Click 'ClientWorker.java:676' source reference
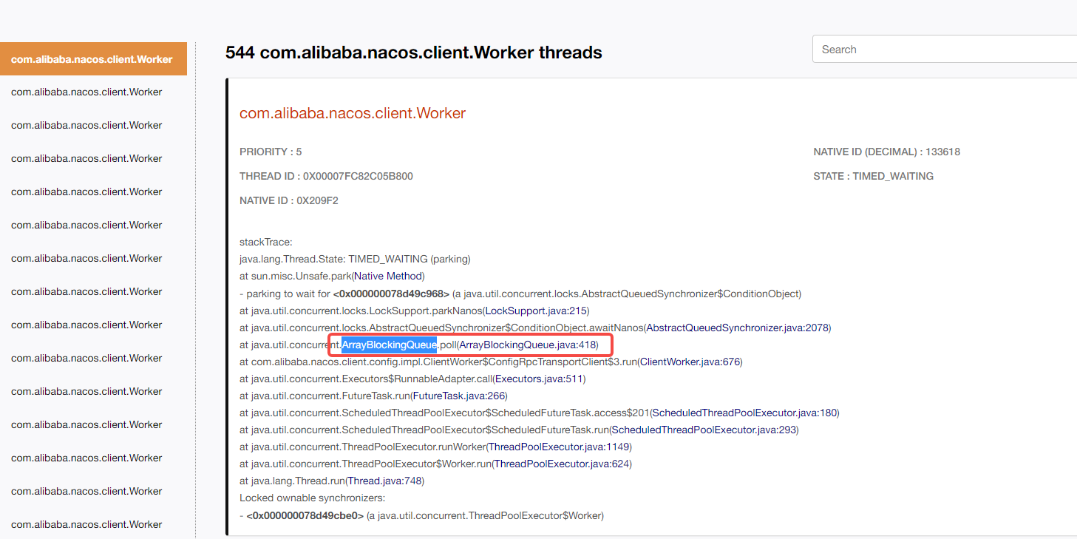1077x539 pixels. tap(689, 362)
